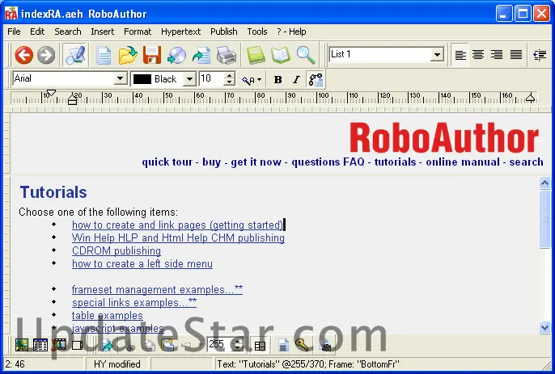Click the empty frame box icon

pyautogui.click(x=77, y=345)
